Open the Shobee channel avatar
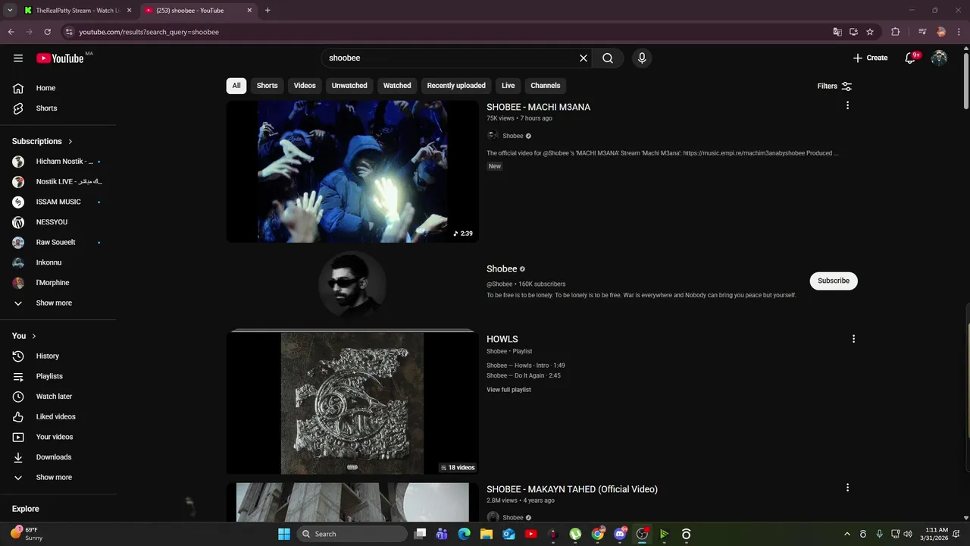This screenshot has width=970, height=546. click(352, 284)
